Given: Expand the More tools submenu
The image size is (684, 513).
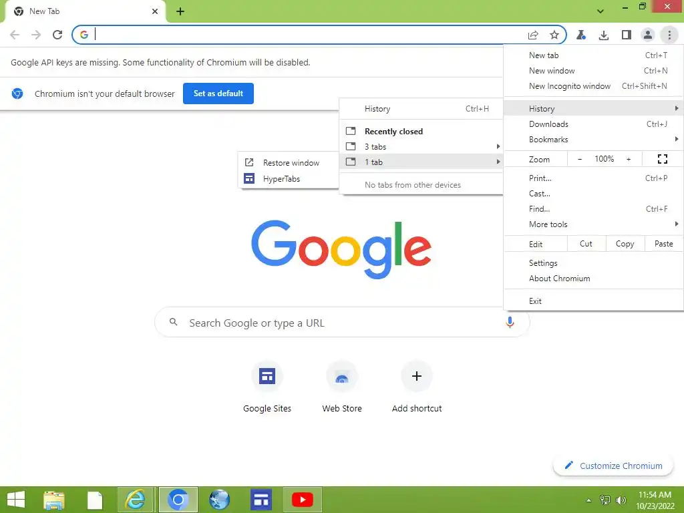Looking at the screenshot, I should 593,224.
